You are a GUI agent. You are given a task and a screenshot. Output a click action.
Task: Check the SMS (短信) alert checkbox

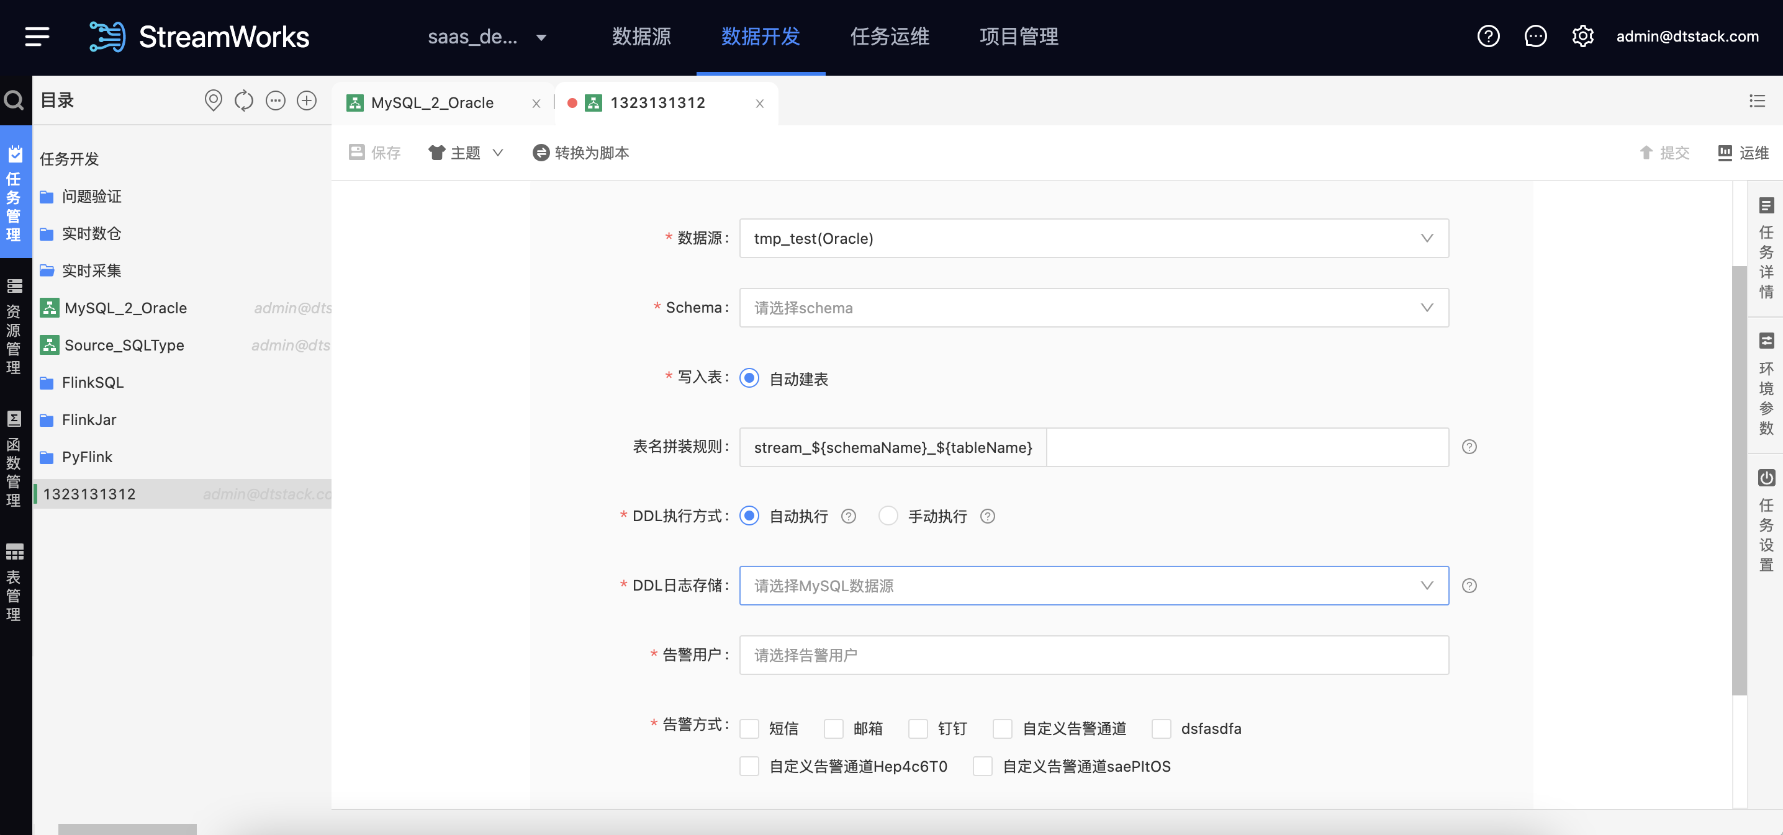click(749, 728)
